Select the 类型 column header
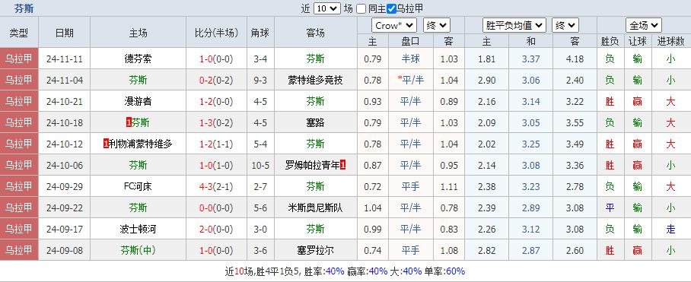This screenshot has height=282, width=691. tap(19, 33)
